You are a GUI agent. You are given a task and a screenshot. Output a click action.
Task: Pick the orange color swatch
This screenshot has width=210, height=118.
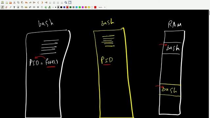86,7
